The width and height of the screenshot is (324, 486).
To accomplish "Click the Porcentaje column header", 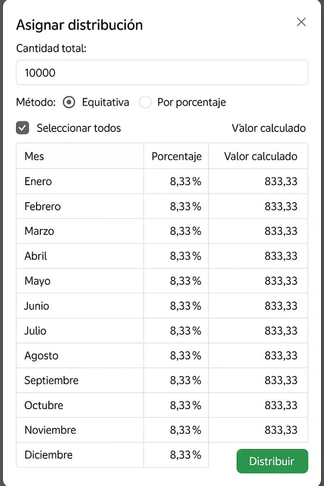I will tap(176, 156).
